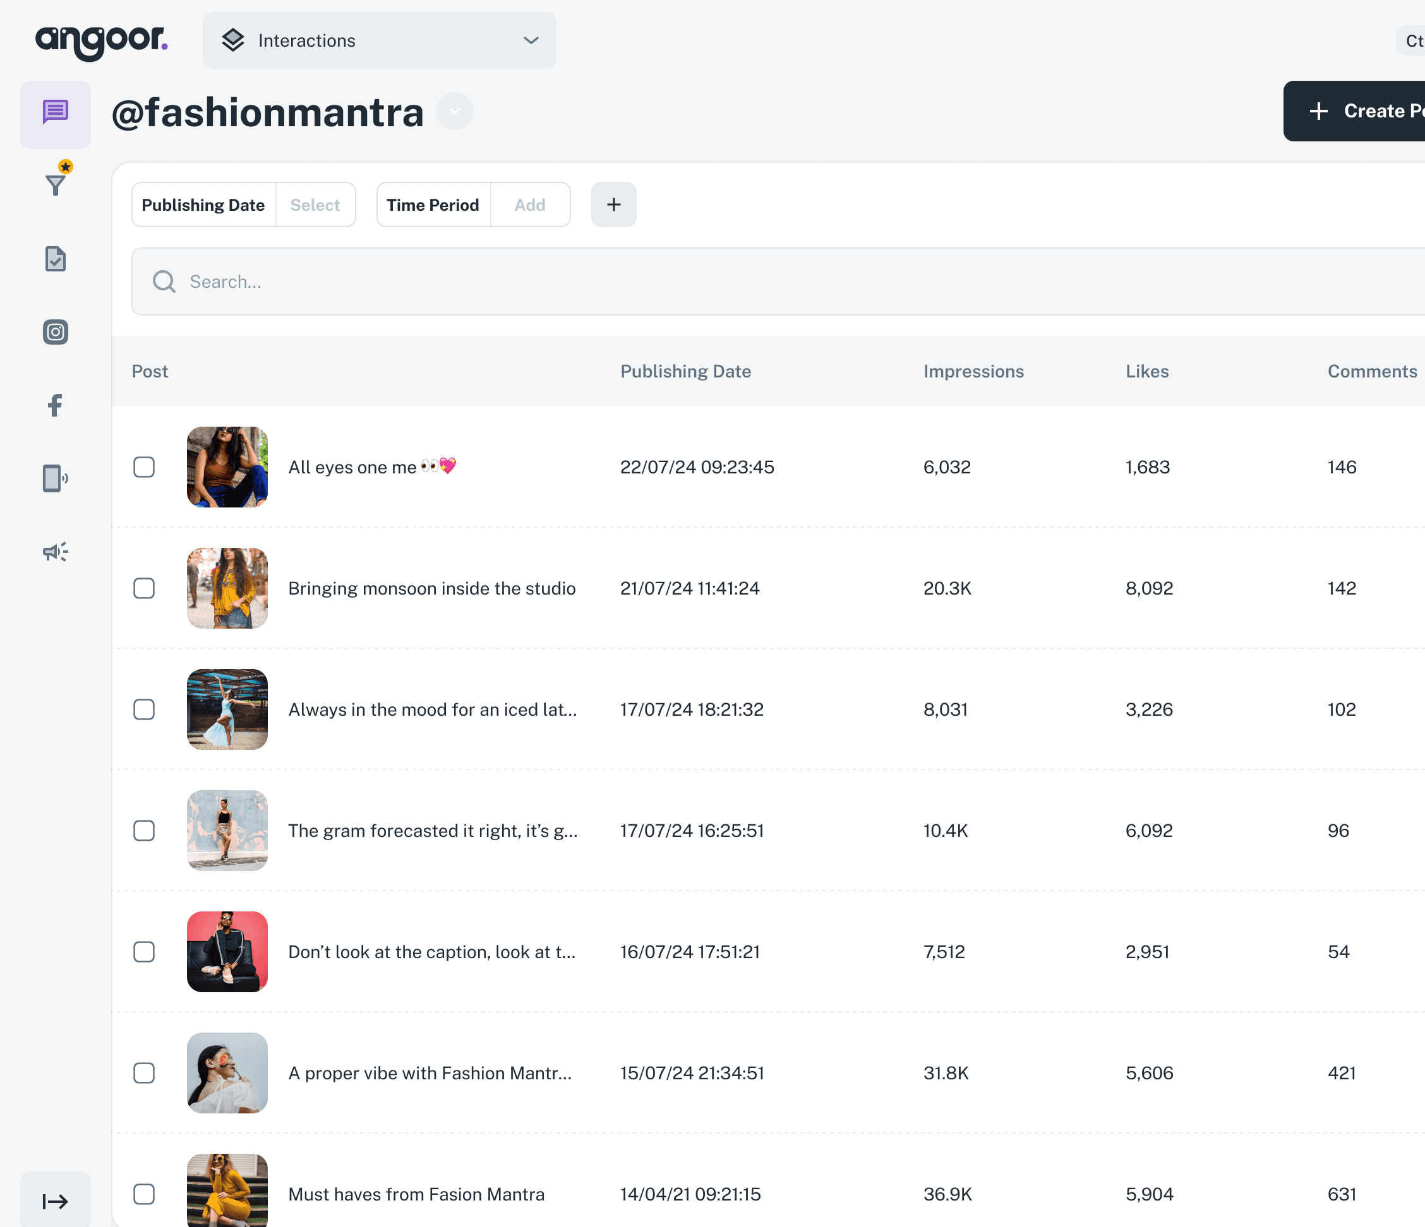Open the Publishing Date Select dropdown
1425x1227 pixels.
coord(315,204)
